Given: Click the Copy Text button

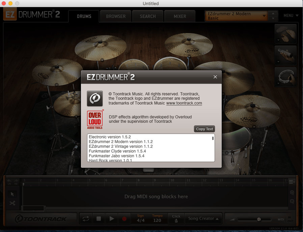Looking at the screenshot, I should click(204, 129).
